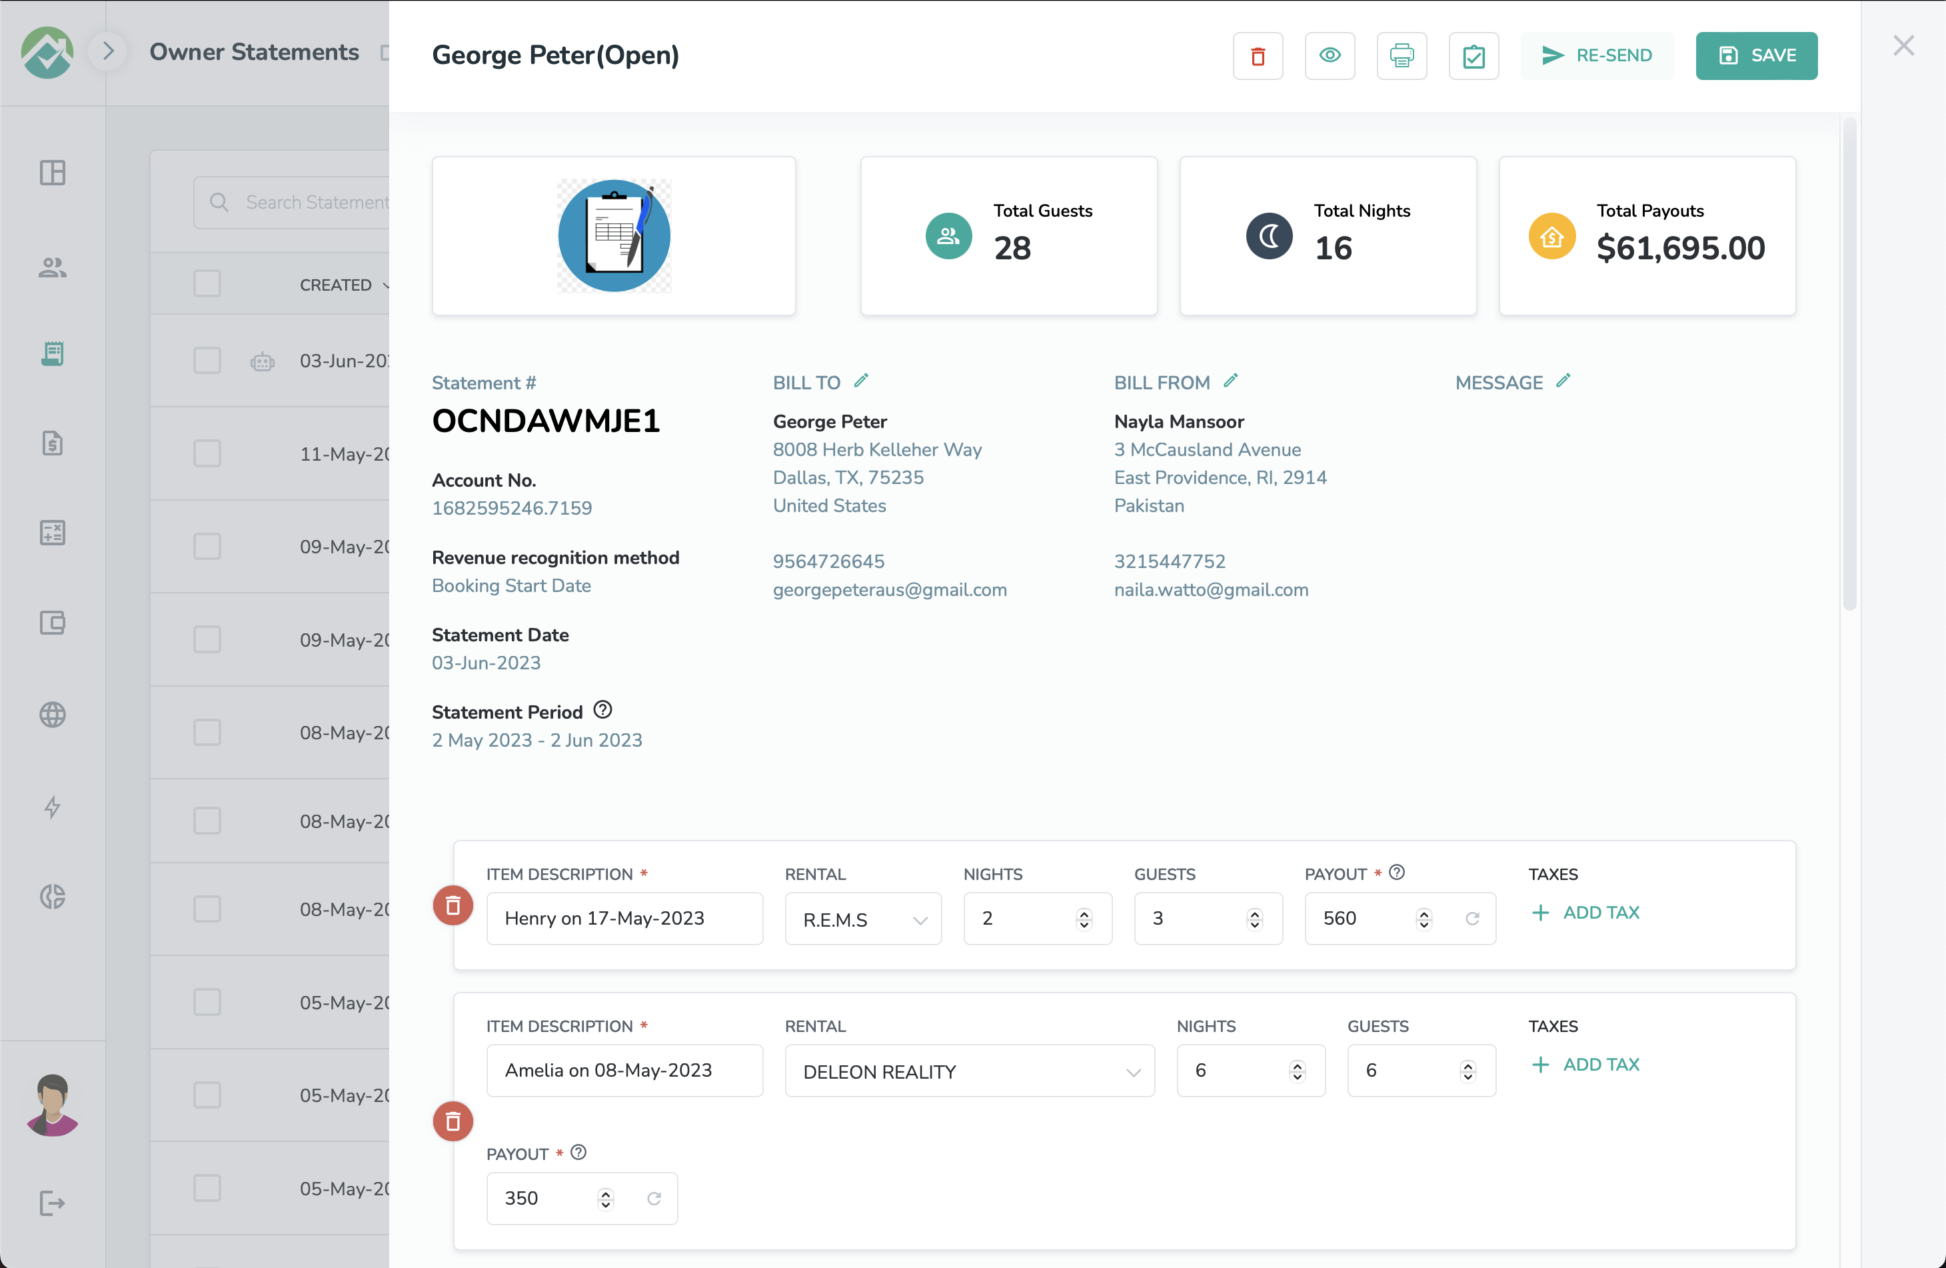Open Statement Period help tooltip icon
1946x1268 pixels.
tap(602, 710)
